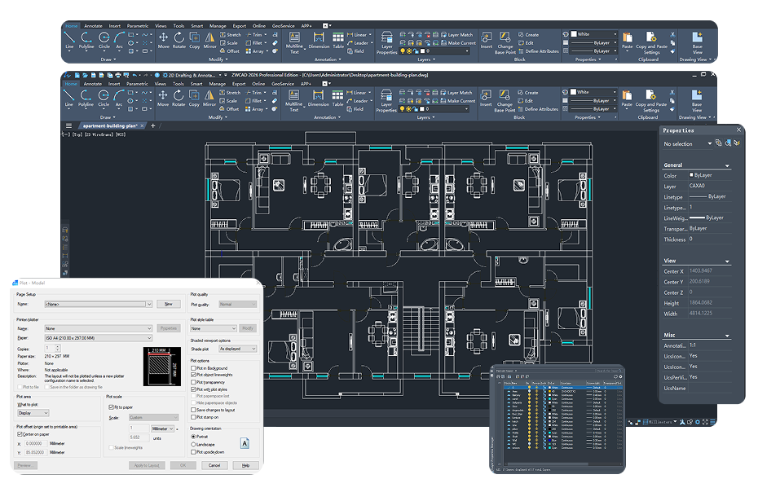The width and height of the screenshot is (758, 501).
Task: Enable Plot in Background in the Plot dialog
Action: coord(194,368)
